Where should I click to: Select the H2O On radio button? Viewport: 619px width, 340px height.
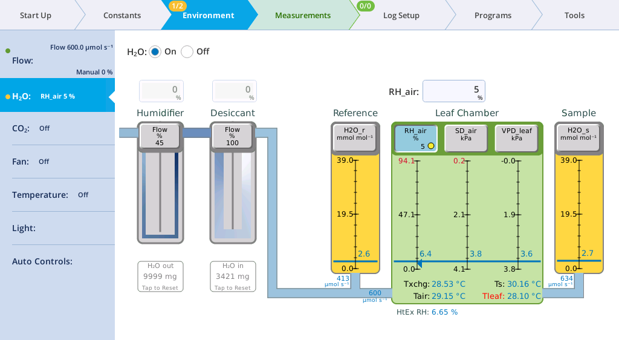click(155, 52)
